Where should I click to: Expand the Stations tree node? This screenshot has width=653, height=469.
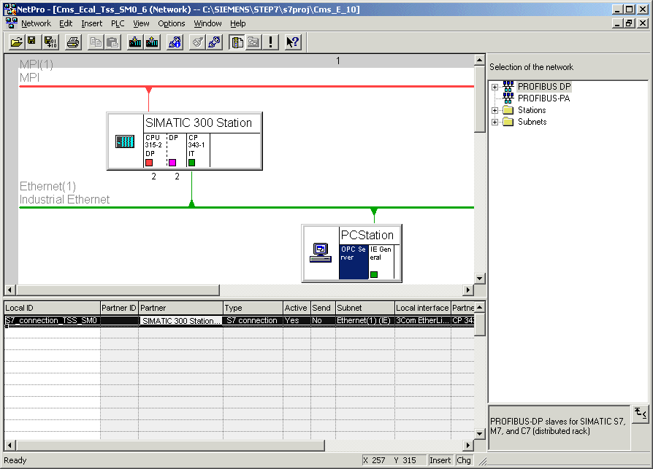click(494, 110)
